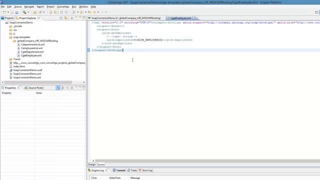Open the Edit menu
The image size is (320, 180).
coord(9,6)
